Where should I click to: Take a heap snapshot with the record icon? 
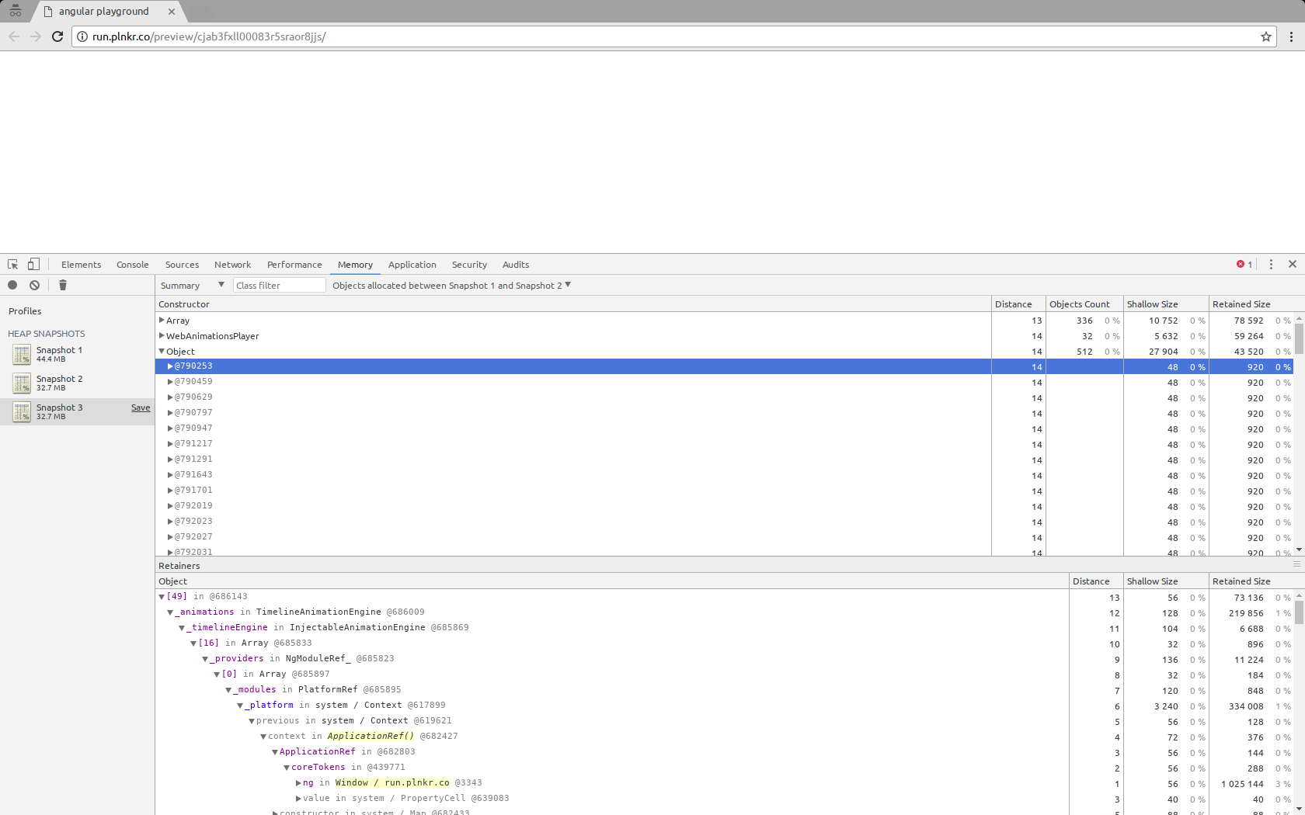click(x=12, y=285)
